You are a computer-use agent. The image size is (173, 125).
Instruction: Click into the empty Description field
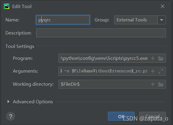(x=101, y=33)
